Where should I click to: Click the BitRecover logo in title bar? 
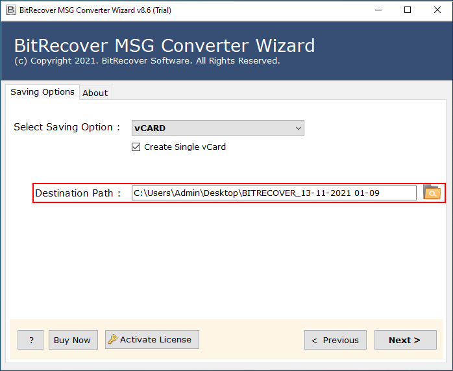[11, 10]
